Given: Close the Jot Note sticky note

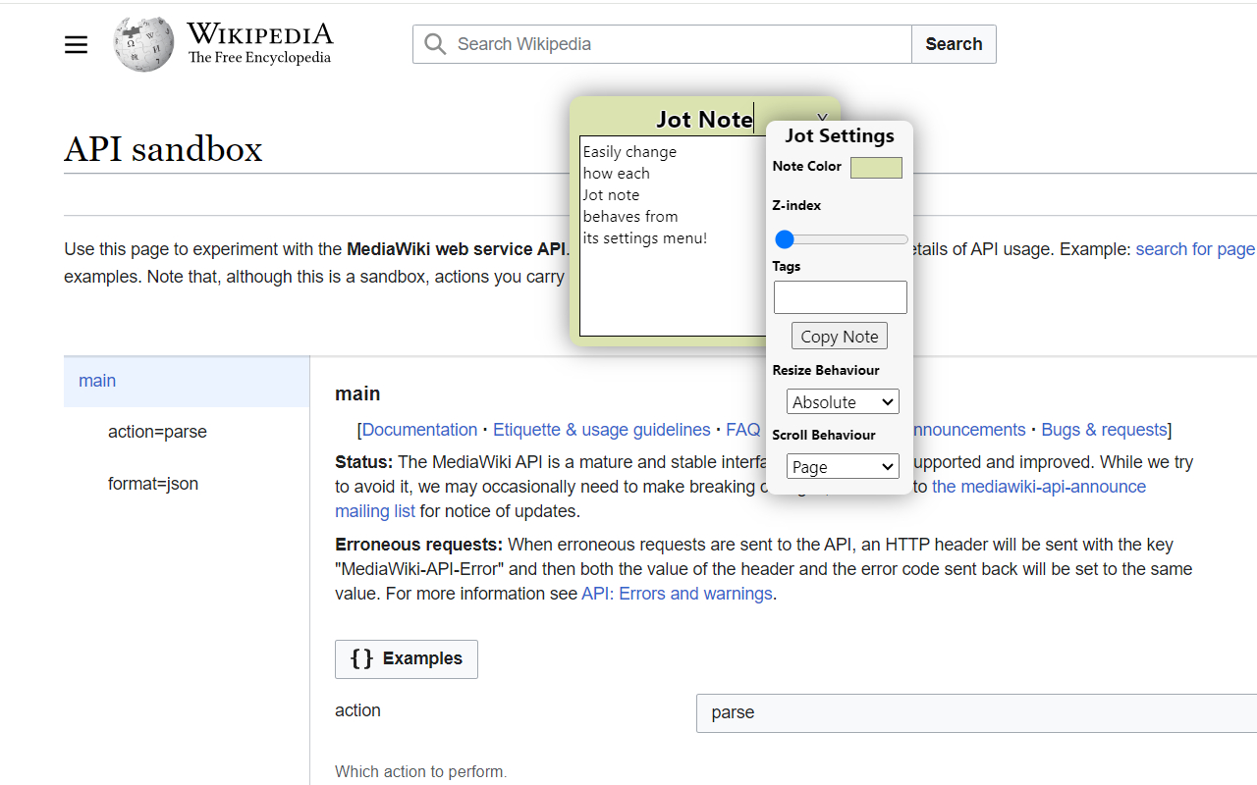Looking at the screenshot, I should (x=822, y=117).
